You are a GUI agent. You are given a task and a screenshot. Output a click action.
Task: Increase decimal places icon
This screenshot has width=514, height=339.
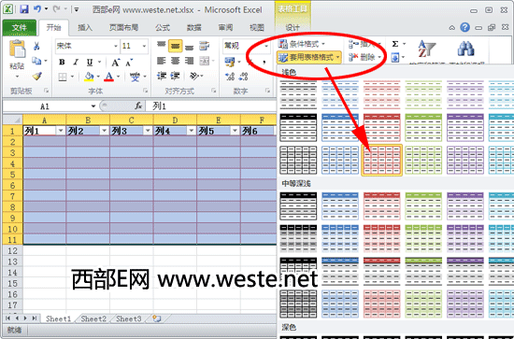[230, 77]
